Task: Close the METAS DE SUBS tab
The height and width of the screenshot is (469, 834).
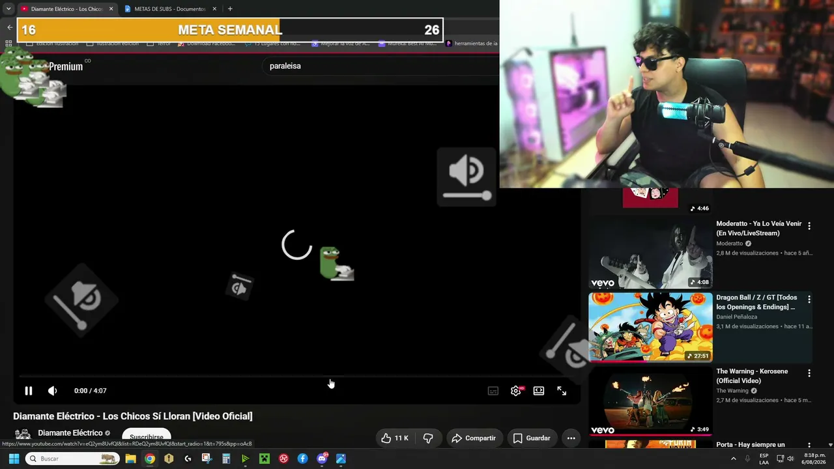Action: [214, 9]
